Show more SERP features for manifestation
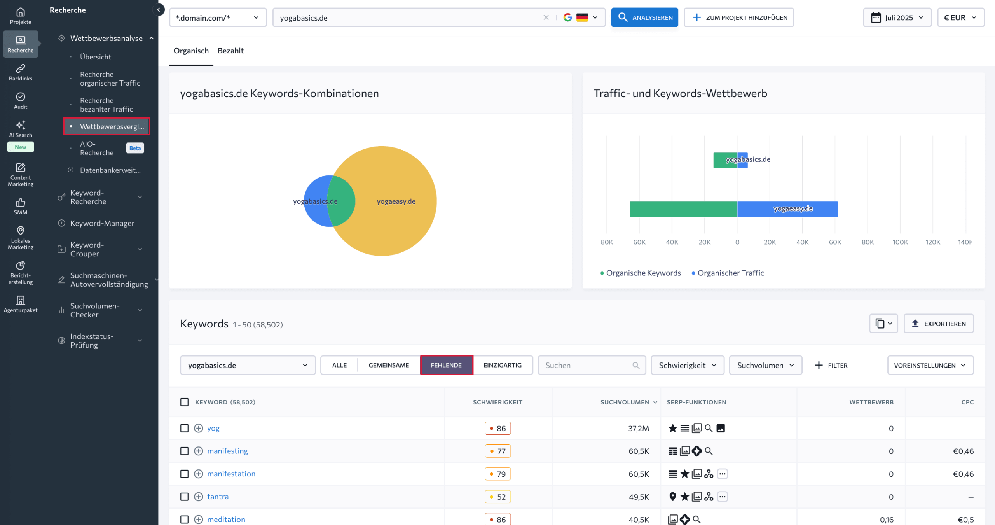Image resolution: width=995 pixels, height=525 pixels. pyautogui.click(x=722, y=474)
